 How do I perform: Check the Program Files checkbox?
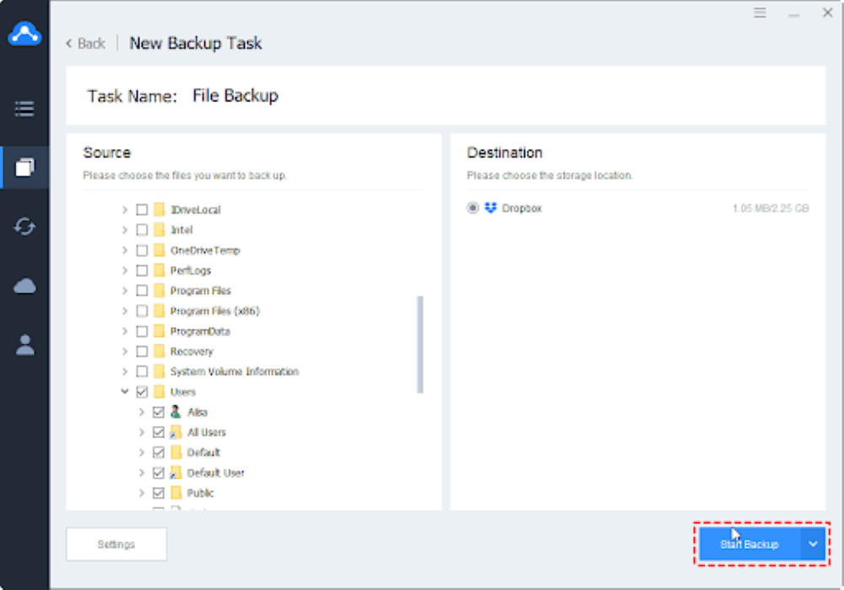coord(142,290)
